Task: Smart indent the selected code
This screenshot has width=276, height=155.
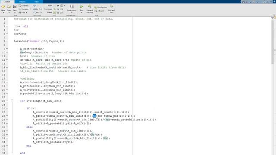Action: 55,12
